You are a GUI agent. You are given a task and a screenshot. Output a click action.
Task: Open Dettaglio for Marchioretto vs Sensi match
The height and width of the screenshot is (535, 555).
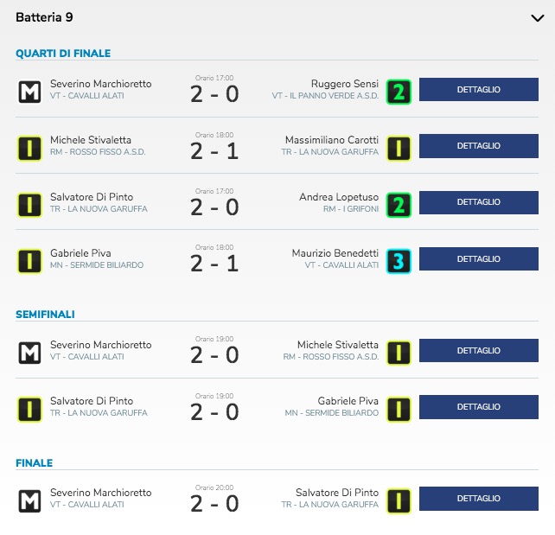pyautogui.click(x=479, y=90)
